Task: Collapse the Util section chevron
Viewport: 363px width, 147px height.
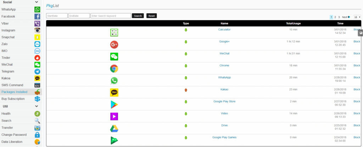Action: [x=37, y=106]
